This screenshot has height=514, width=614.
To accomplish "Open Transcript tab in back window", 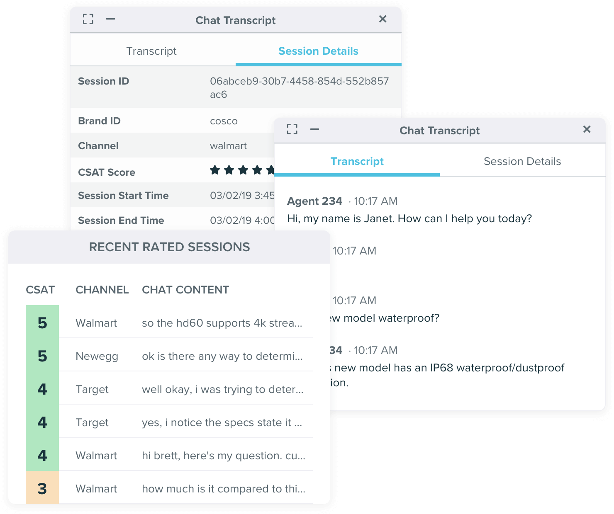I will pyautogui.click(x=151, y=51).
